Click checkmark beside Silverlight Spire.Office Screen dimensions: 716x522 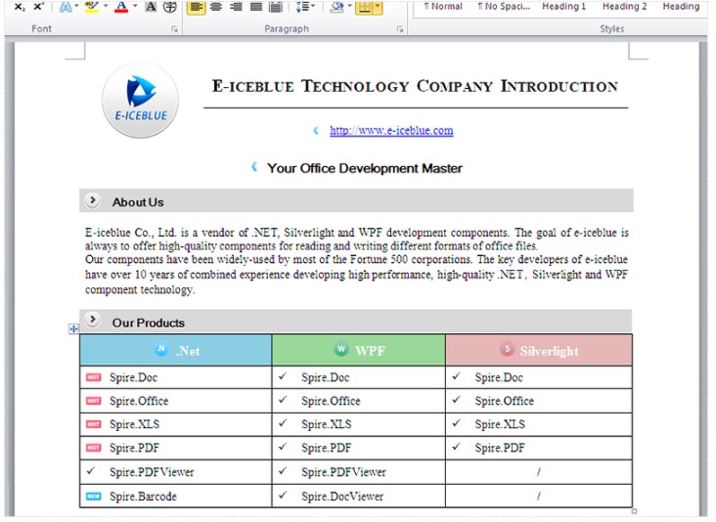coord(456,399)
